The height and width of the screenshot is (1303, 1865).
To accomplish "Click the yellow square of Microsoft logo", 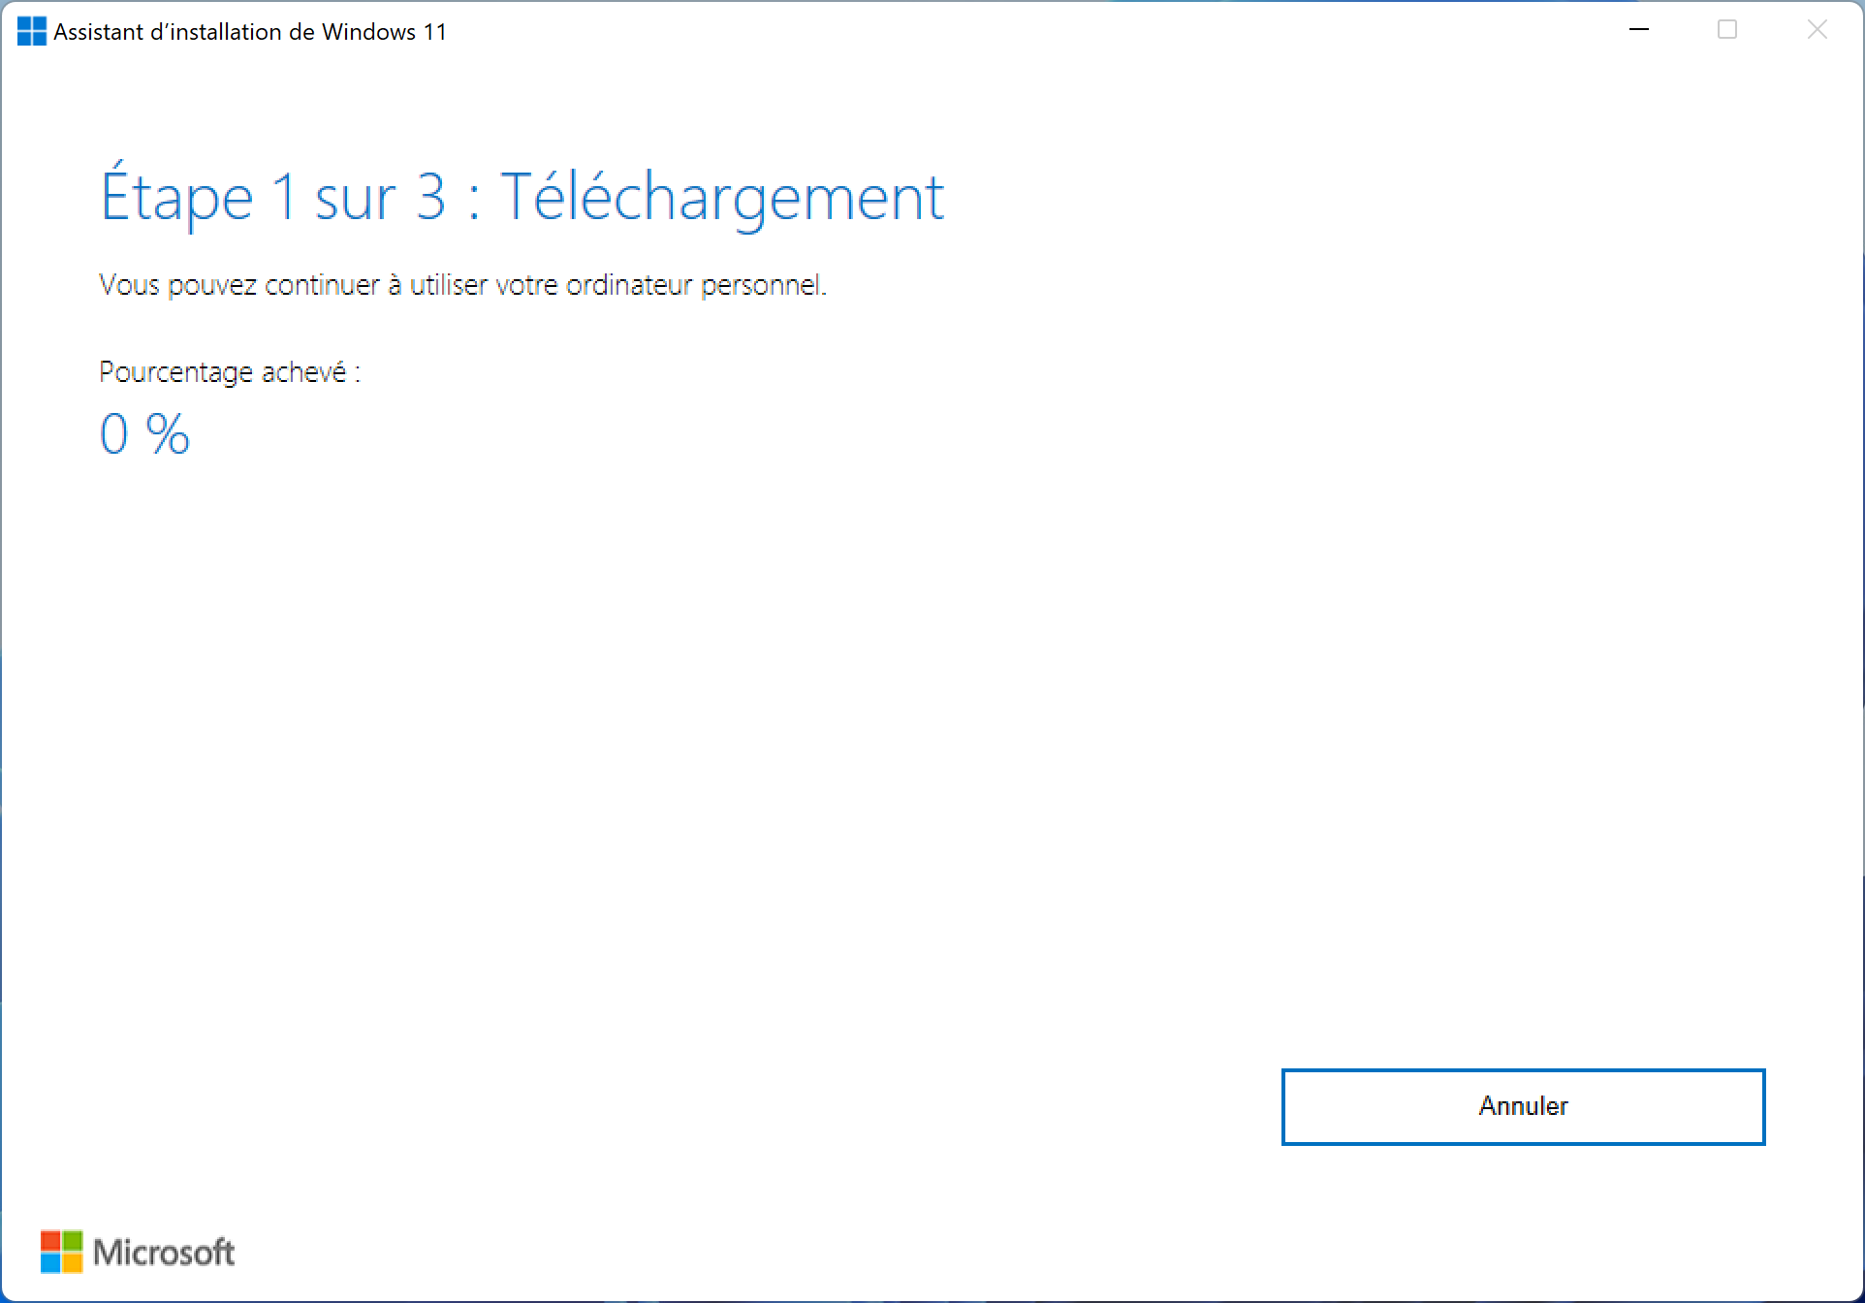I will 72,1262.
